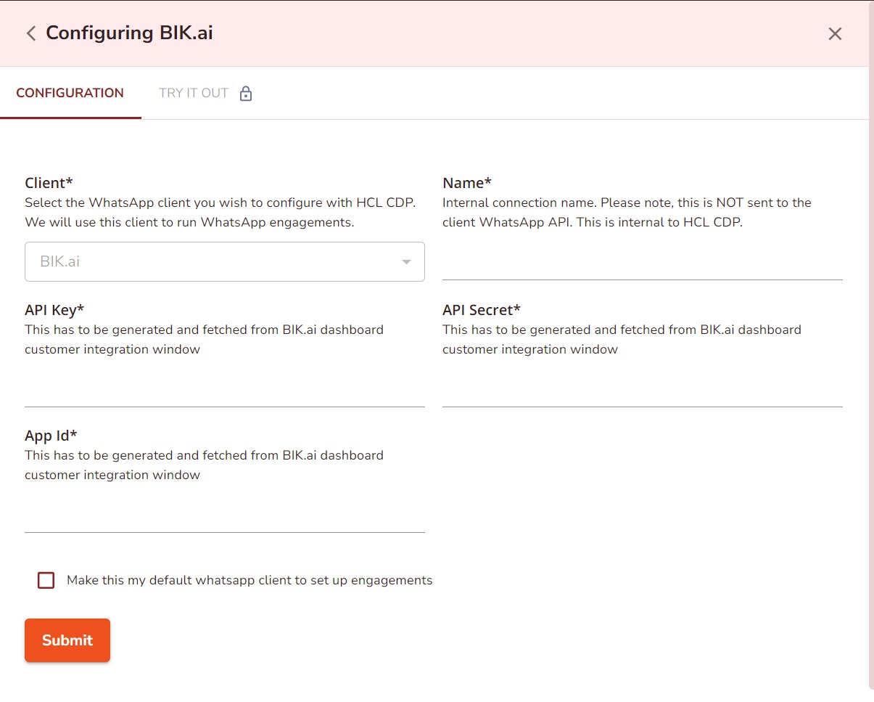Viewport: 874px width, 702px height.
Task: Switch to the Configuration tab
Action: coord(70,93)
